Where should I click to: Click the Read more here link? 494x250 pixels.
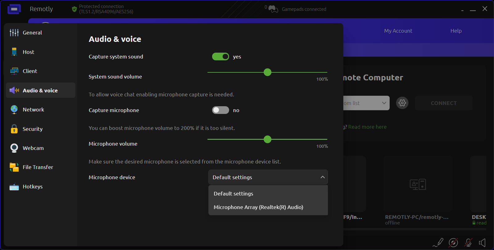[x=367, y=127]
